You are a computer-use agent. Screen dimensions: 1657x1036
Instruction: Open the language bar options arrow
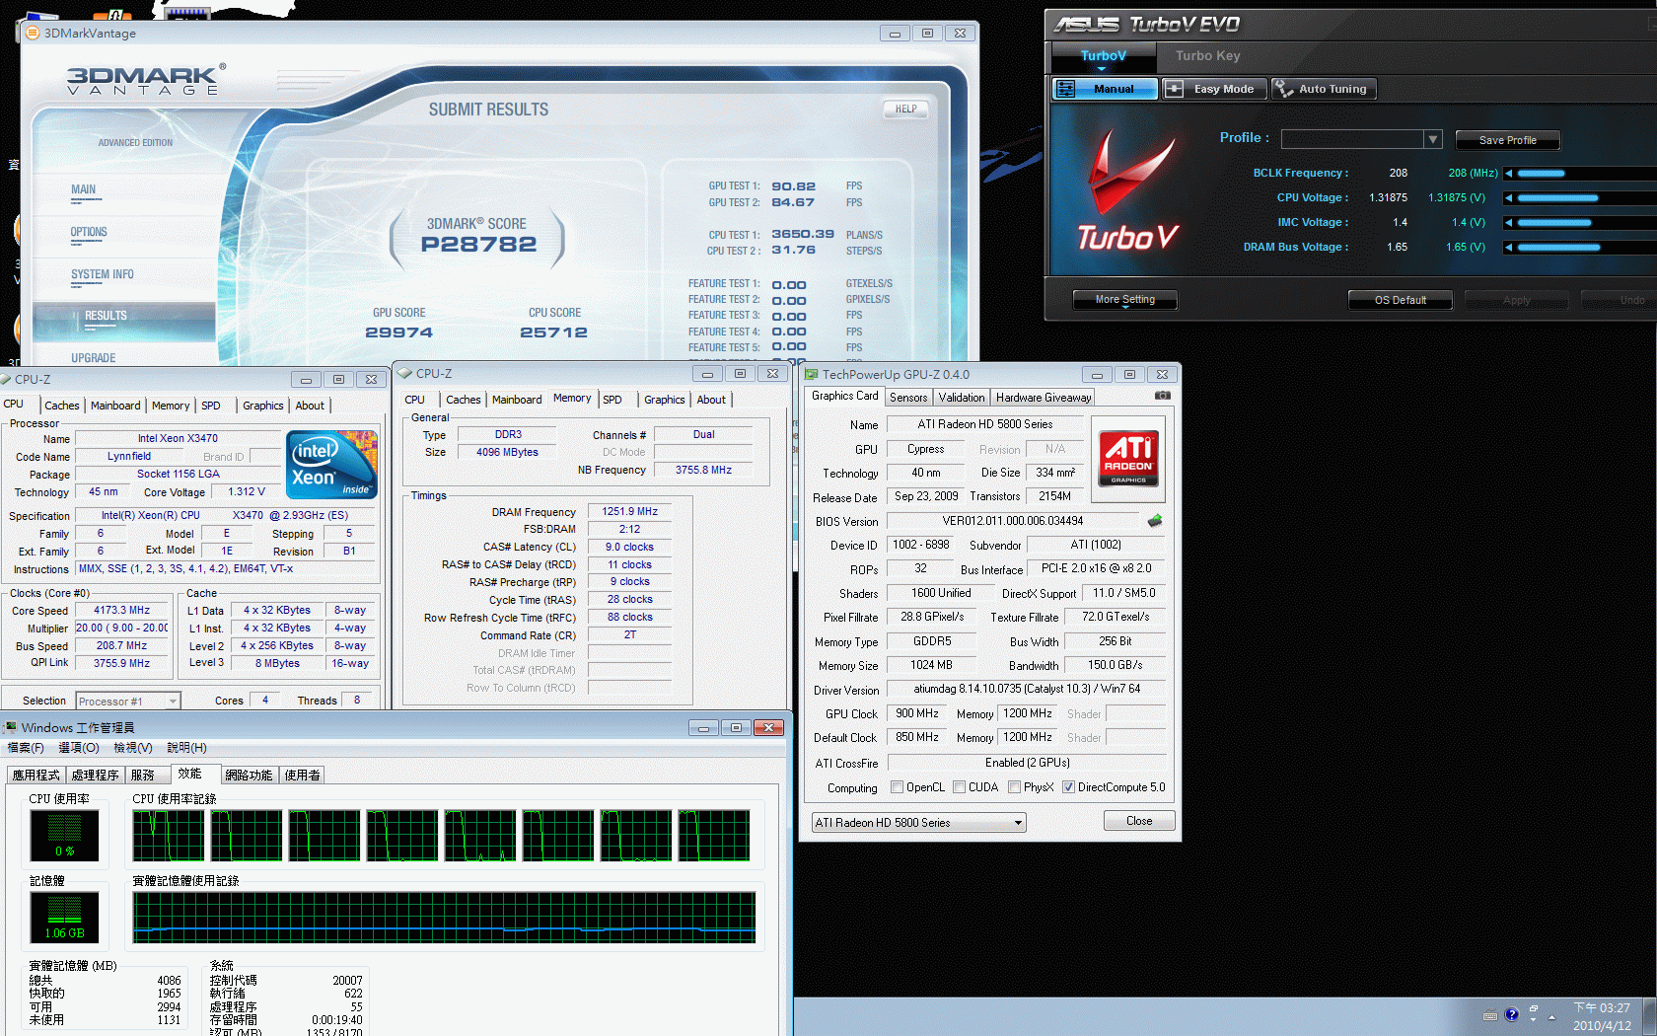(1534, 1020)
